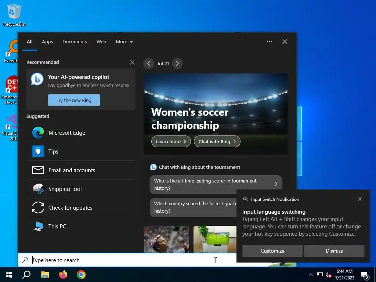Screen dimensions: 376x282
Task: Open the Embarcadero Dev-C++ desktop shortcut
Action: click(10, 90)
